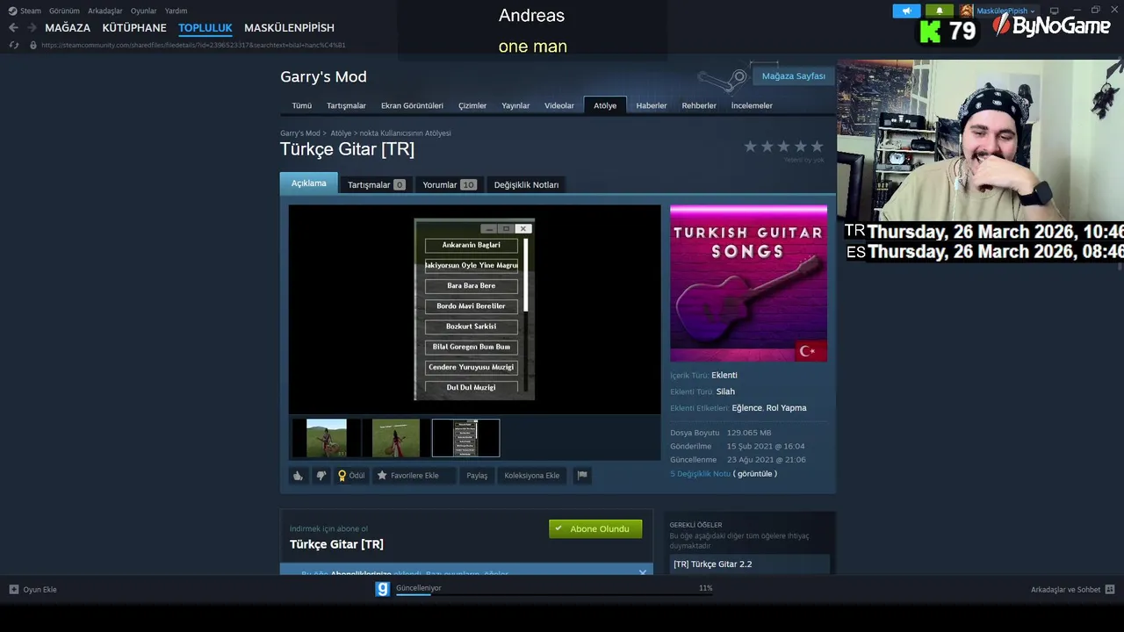Click the Steam back arrow

pyautogui.click(x=13, y=28)
